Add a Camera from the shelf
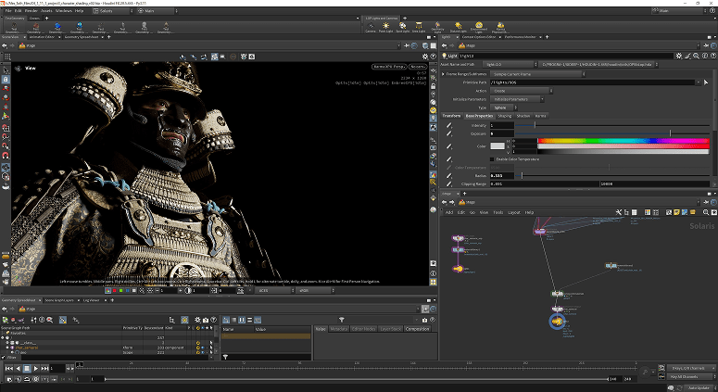Viewport: 718px width, 392px height. coord(370,28)
